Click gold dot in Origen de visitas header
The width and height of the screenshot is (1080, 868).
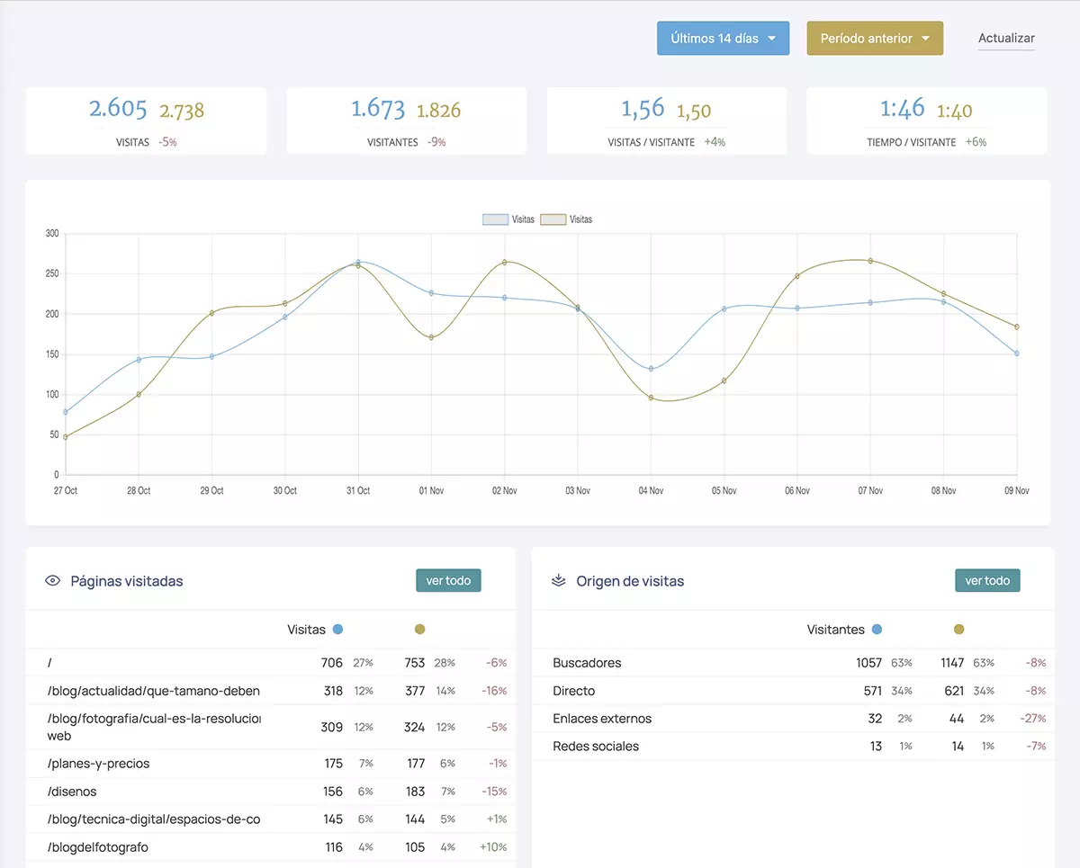coord(958,630)
